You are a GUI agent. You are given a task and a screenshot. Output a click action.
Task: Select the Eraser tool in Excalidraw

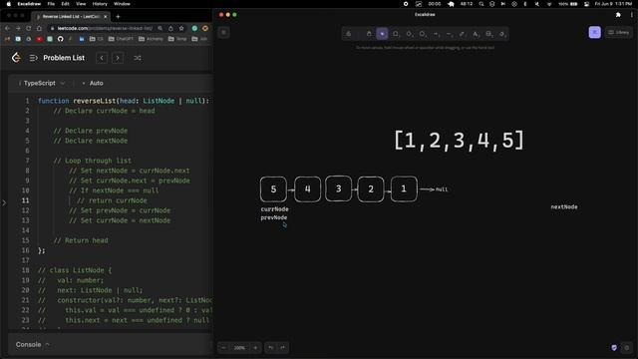502,34
